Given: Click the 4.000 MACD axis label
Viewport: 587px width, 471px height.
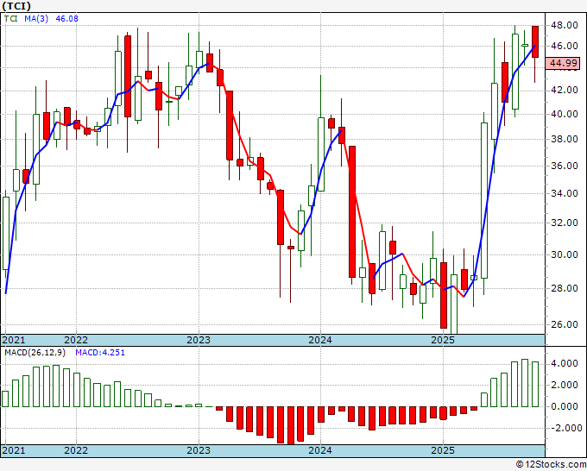Looking at the screenshot, I should click(564, 364).
